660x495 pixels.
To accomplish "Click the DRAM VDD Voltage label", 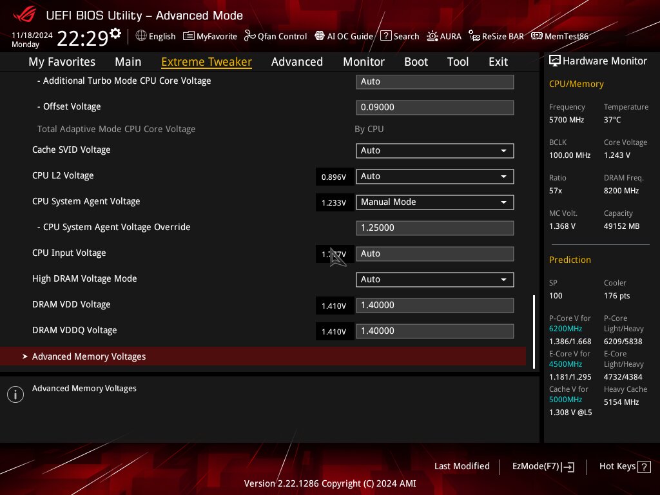I will point(71,304).
